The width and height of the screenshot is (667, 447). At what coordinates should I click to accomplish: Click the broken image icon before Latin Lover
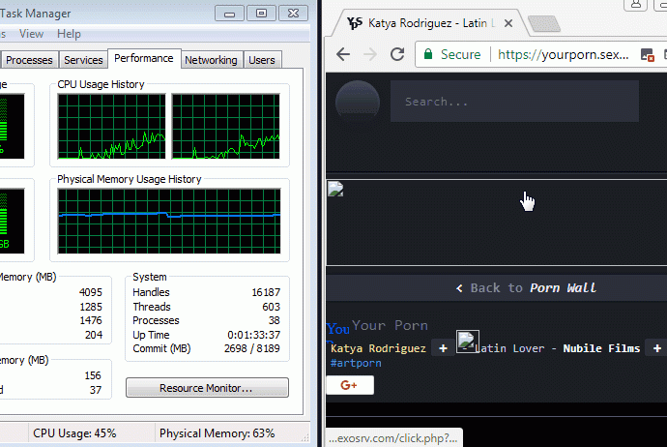tap(468, 342)
